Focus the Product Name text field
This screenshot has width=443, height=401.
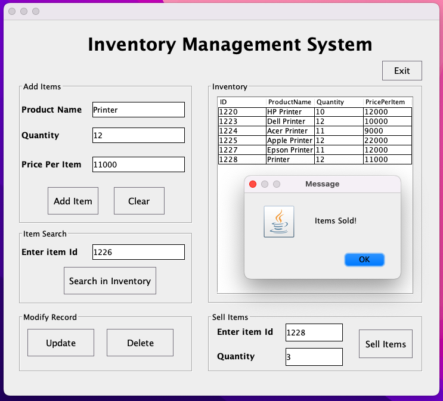click(138, 110)
